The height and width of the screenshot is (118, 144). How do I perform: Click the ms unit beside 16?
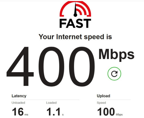pyautogui.click(x=26, y=115)
